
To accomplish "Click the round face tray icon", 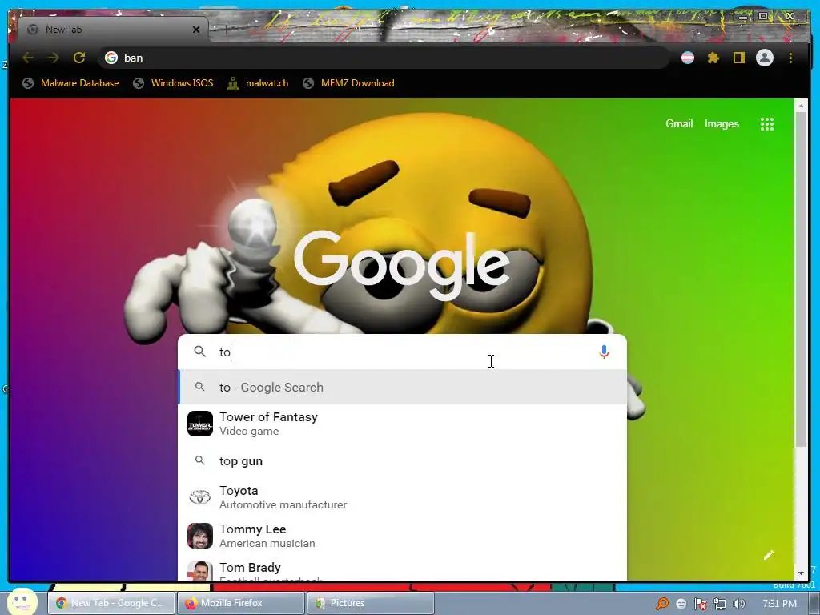I will (x=681, y=604).
